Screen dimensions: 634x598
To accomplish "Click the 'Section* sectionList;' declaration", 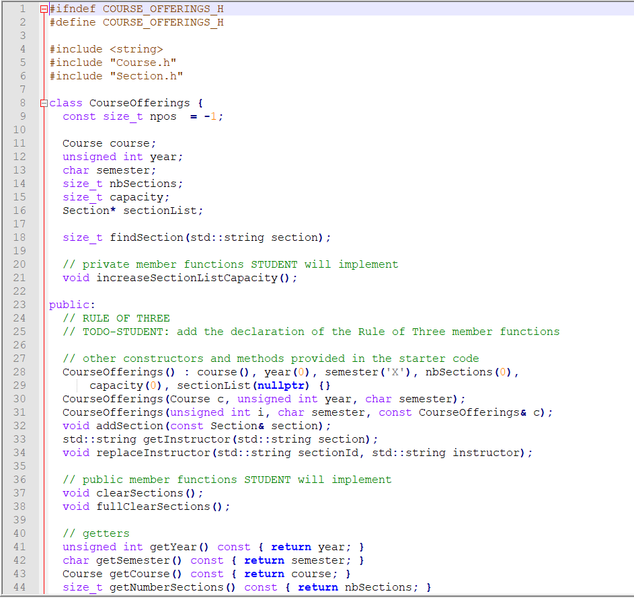I will click(133, 211).
